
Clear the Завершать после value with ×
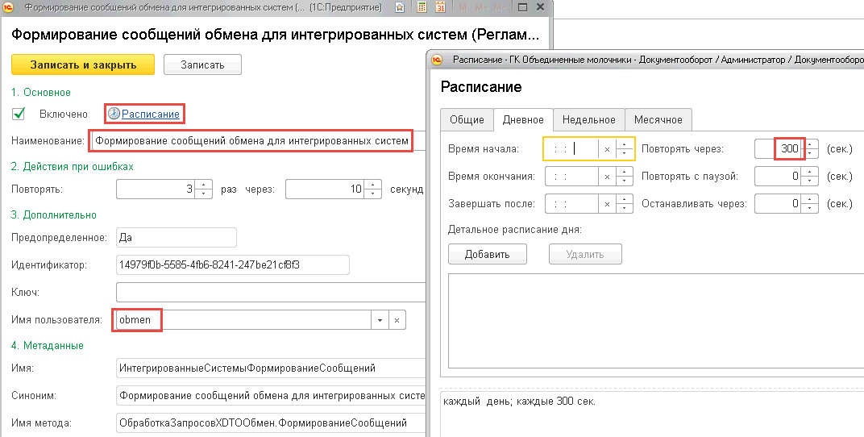pyautogui.click(x=607, y=204)
